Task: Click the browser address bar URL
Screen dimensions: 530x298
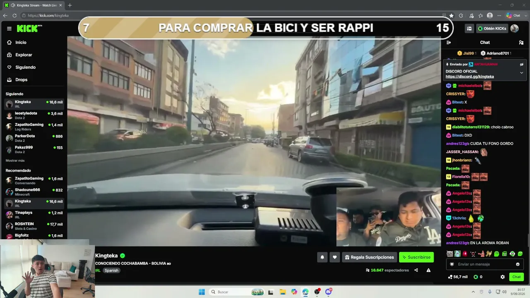Action: pyautogui.click(x=48, y=15)
